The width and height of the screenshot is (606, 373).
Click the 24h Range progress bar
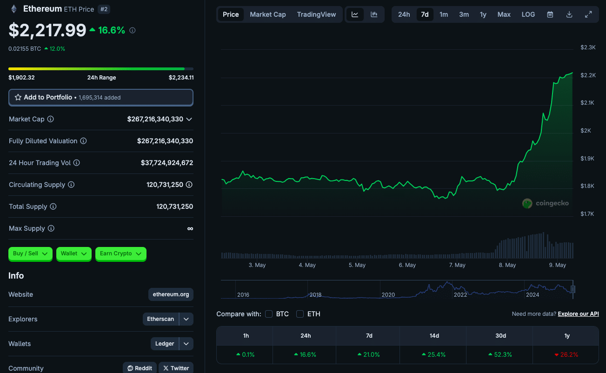101,69
